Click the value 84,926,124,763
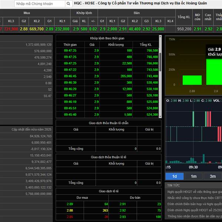The height and width of the screenshot is (222, 222). point(41,136)
